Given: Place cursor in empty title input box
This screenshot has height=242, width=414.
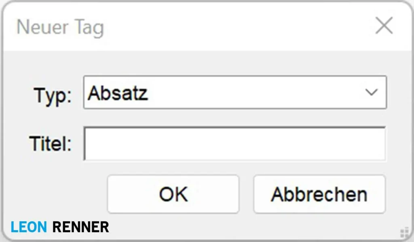Looking at the screenshot, I should tap(234, 144).
